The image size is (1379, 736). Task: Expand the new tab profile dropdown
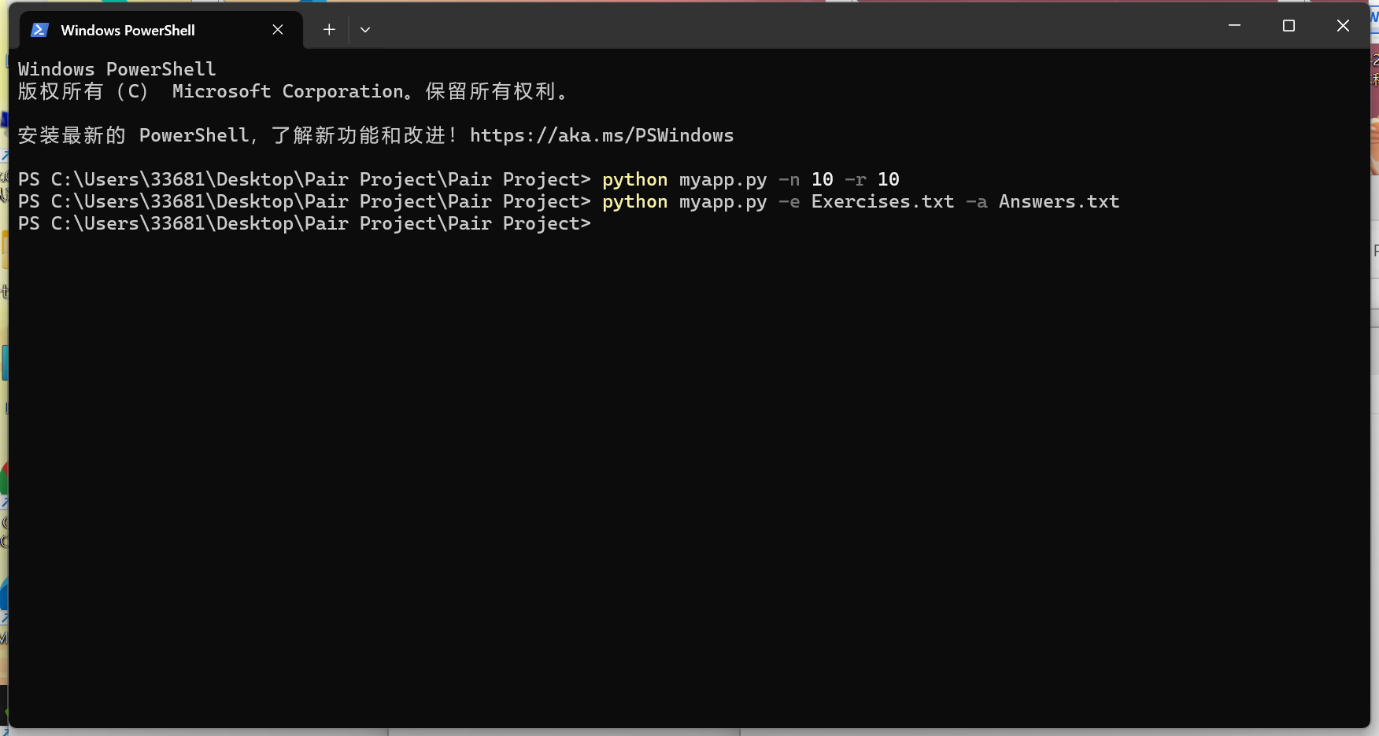365,30
